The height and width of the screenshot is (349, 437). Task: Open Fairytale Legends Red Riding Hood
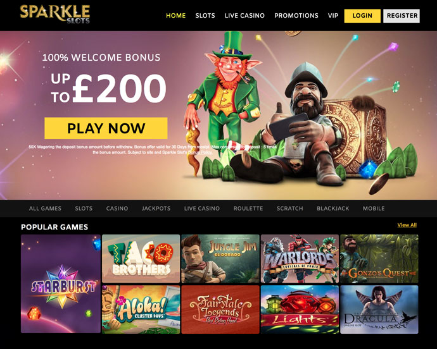click(x=220, y=309)
